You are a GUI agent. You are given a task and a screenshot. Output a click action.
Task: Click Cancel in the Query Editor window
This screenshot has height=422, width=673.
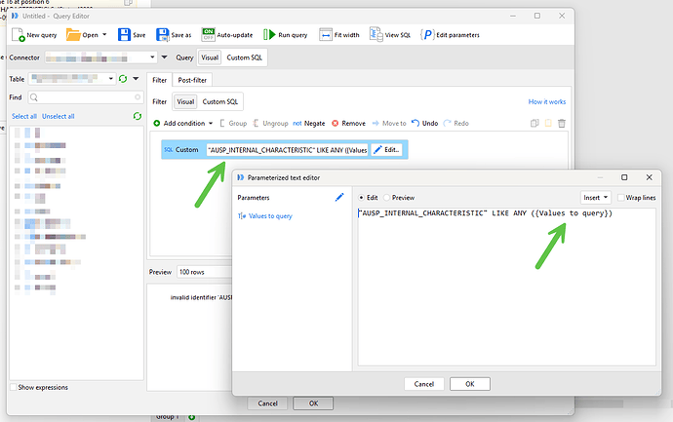pyautogui.click(x=267, y=403)
